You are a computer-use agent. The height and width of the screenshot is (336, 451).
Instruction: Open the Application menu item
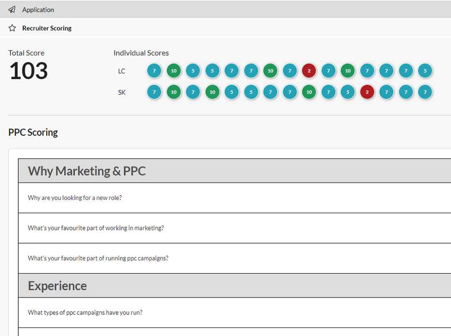38,9
